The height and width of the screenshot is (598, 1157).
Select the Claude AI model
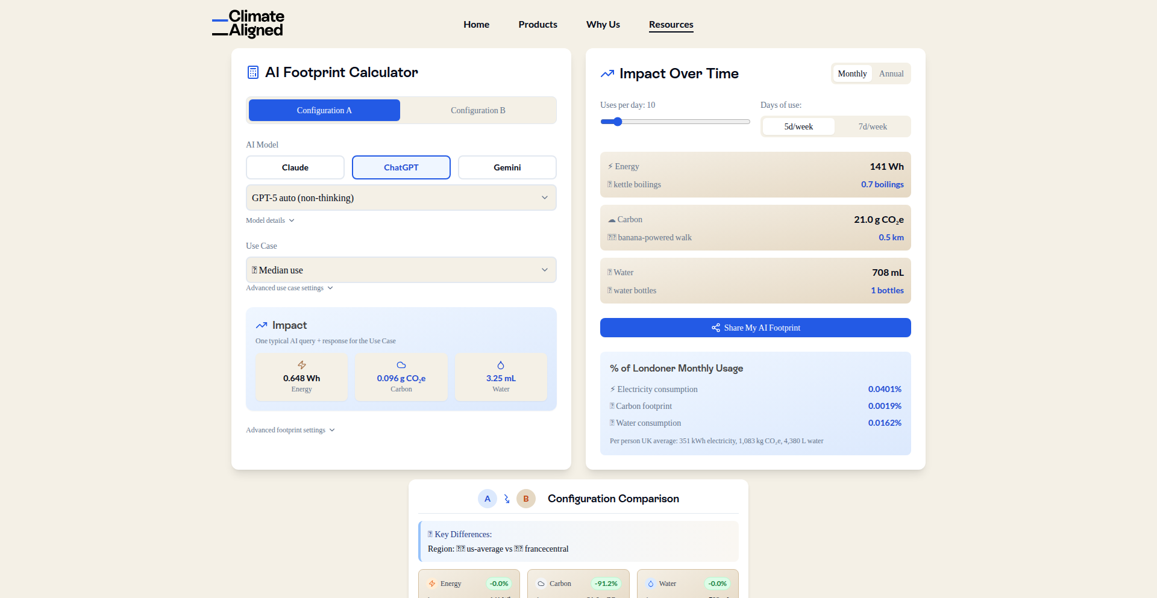point(295,167)
